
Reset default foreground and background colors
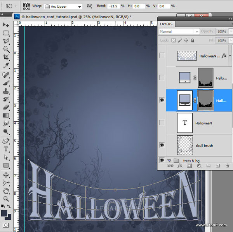(3, 206)
